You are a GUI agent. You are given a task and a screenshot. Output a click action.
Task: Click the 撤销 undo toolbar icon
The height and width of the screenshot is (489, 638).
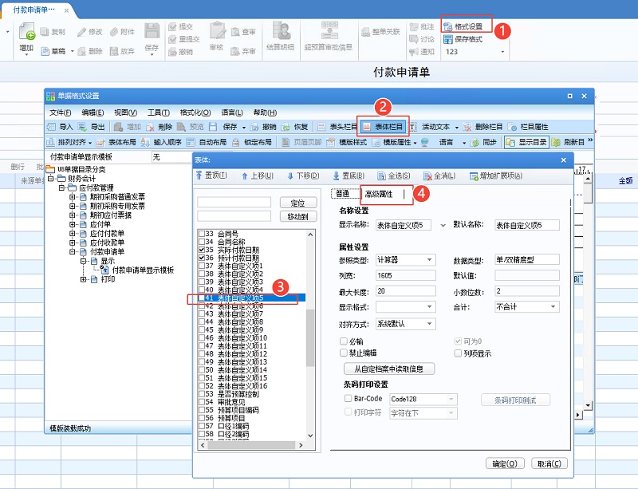[x=254, y=127]
